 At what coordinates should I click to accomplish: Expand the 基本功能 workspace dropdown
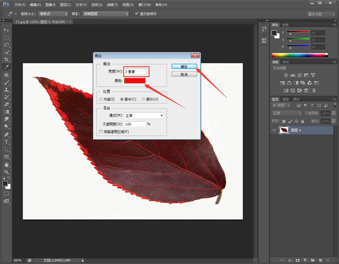(x=321, y=14)
